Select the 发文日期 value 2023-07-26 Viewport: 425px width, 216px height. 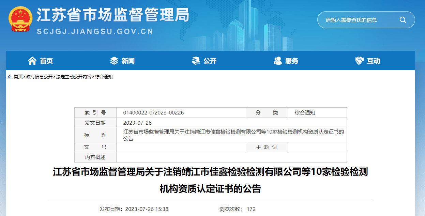(x=137, y=123)
